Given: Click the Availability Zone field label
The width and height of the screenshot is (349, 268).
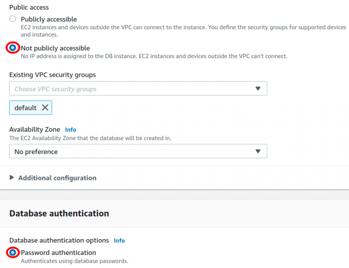Looking at the screenshot, I should tap(34, 129).
